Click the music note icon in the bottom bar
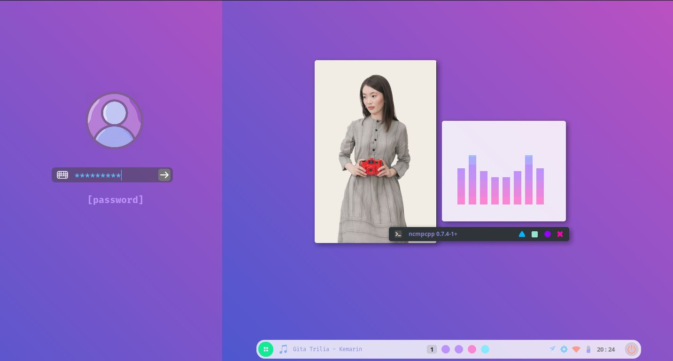 (x=283, y=349)
